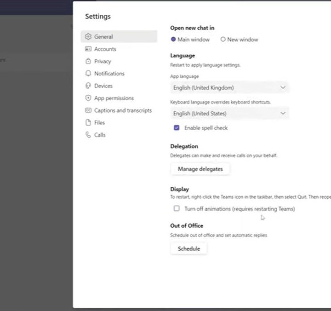331x311 pixels.
Task: Open the App language dropdown
Action: point(229,87)
